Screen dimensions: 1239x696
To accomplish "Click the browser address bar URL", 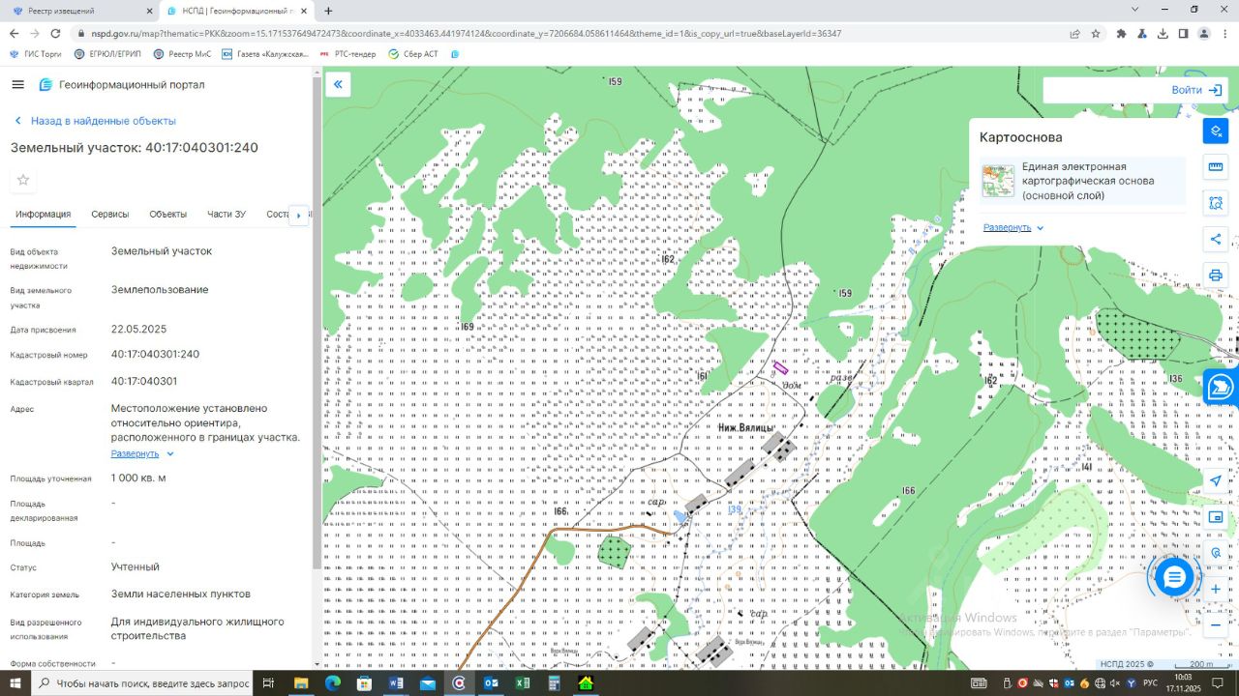I will [467, 33].
